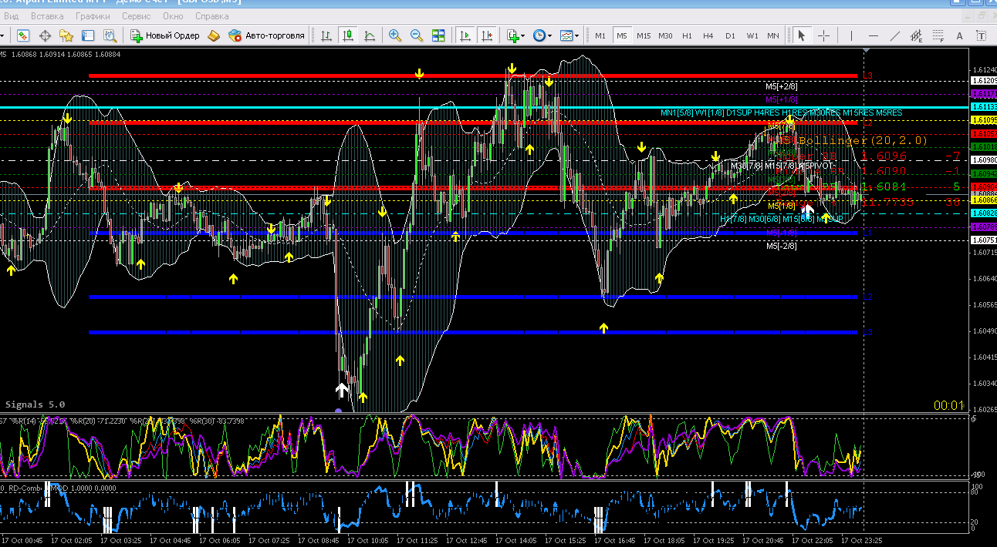
Task: Select the Text (A) tool
Action: point(960,35)
